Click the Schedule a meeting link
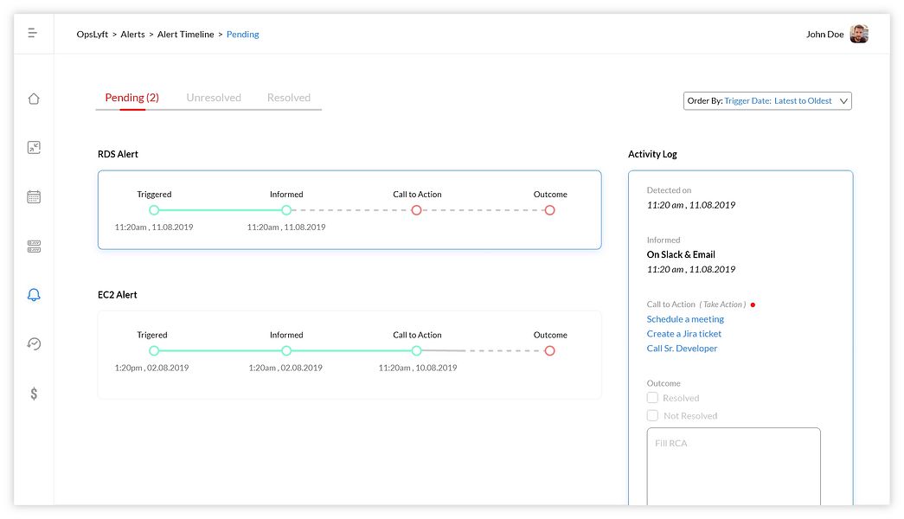Viewport: 904px width, 519px height. point(685,319)
